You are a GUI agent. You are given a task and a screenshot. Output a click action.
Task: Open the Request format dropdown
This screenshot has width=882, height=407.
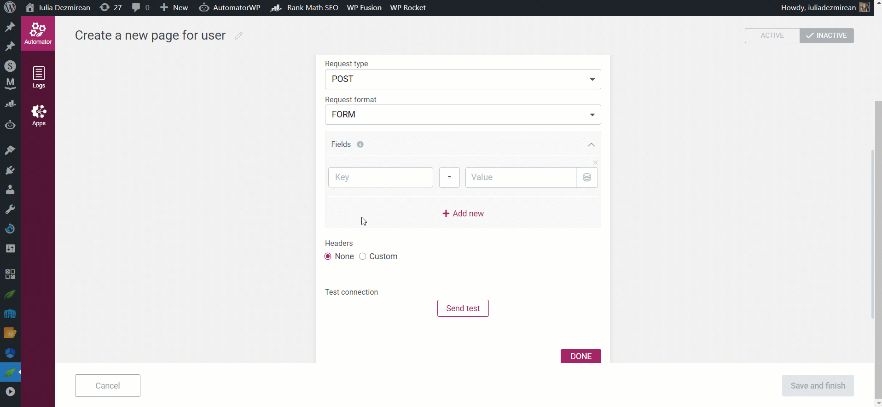pos(463,115)
